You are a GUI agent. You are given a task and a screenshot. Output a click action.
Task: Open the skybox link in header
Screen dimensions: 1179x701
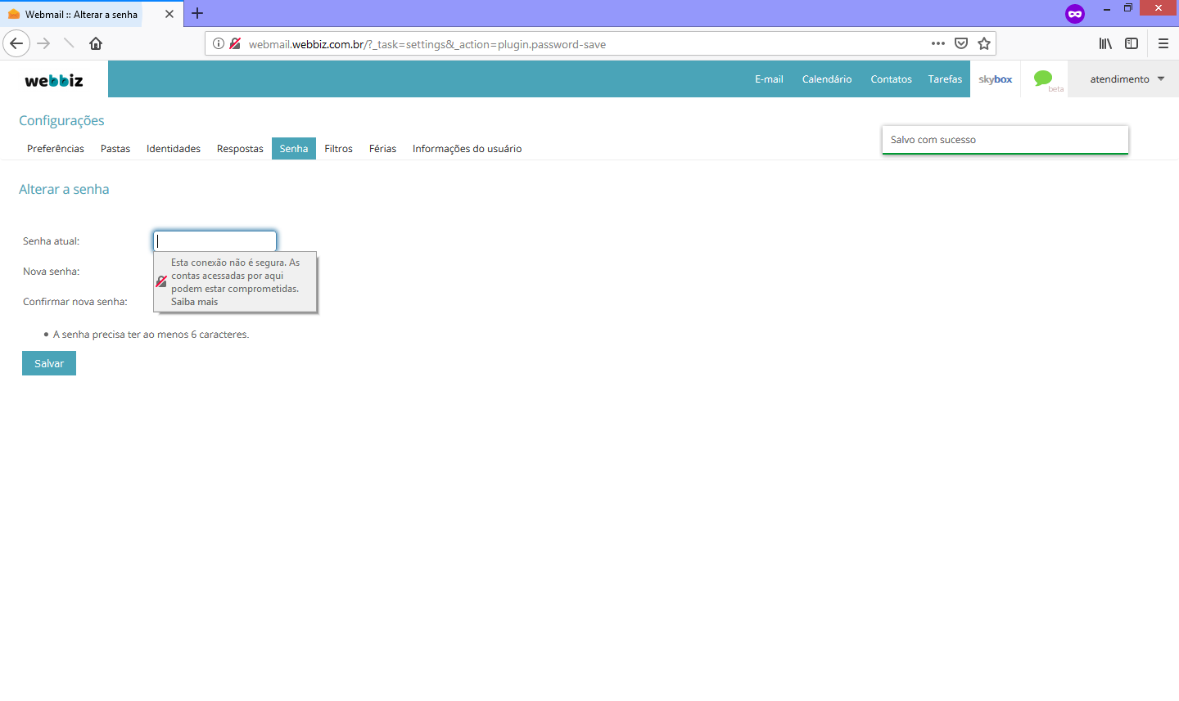point(995,79)
